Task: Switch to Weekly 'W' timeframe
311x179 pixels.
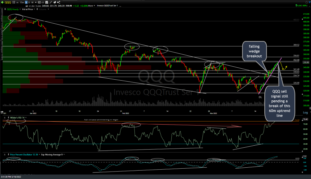Action: (x=32, y=3)
